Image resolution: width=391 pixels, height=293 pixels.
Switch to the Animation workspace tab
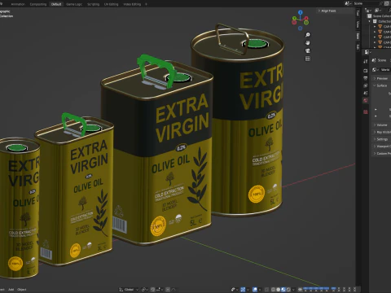click(x=18, y=4)
